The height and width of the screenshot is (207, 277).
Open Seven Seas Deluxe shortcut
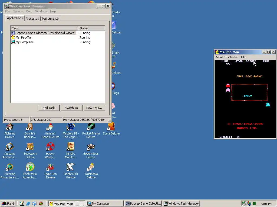click(91, 151)
